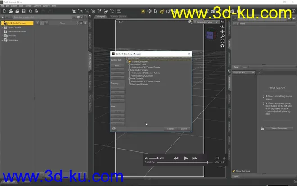This screenshot has width=297, height=186.
Task: Expand the Products tree item
Action: [2, 36]
